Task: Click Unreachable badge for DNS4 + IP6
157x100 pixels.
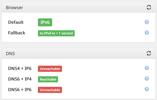Action: (50, 69)
